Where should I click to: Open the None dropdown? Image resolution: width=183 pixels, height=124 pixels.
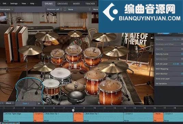coord(79,10)
